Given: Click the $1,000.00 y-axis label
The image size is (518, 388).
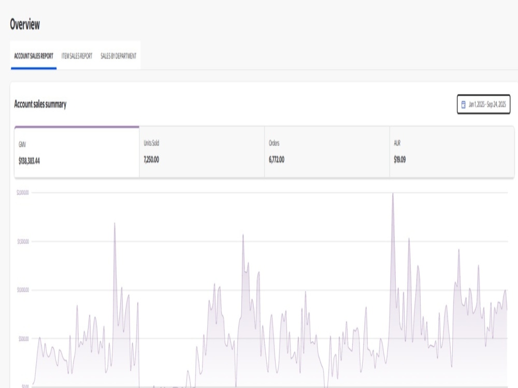Looking at the screenshot, I should pos(23,290).
